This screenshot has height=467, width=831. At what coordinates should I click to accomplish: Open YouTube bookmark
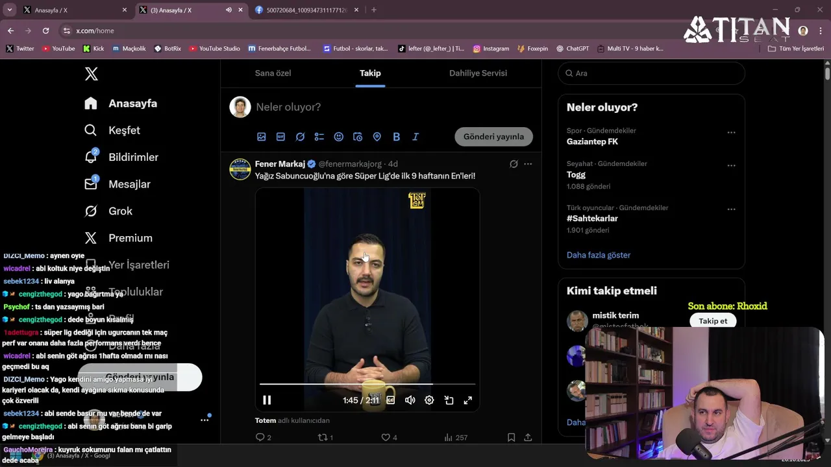(58, 49)
